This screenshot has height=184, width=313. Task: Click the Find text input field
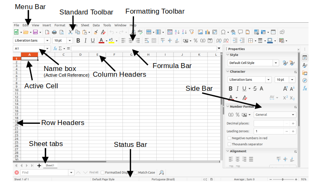coord(45,172)
